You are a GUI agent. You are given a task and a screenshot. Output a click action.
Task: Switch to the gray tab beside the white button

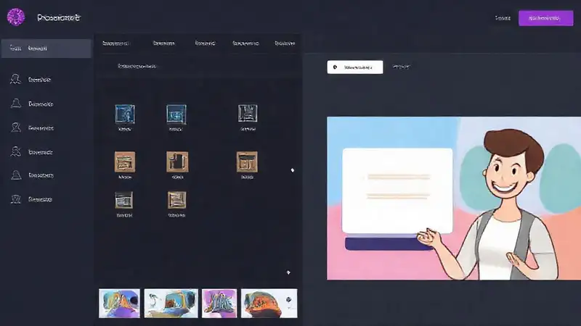pyautogui.click(x=402, y=67)
